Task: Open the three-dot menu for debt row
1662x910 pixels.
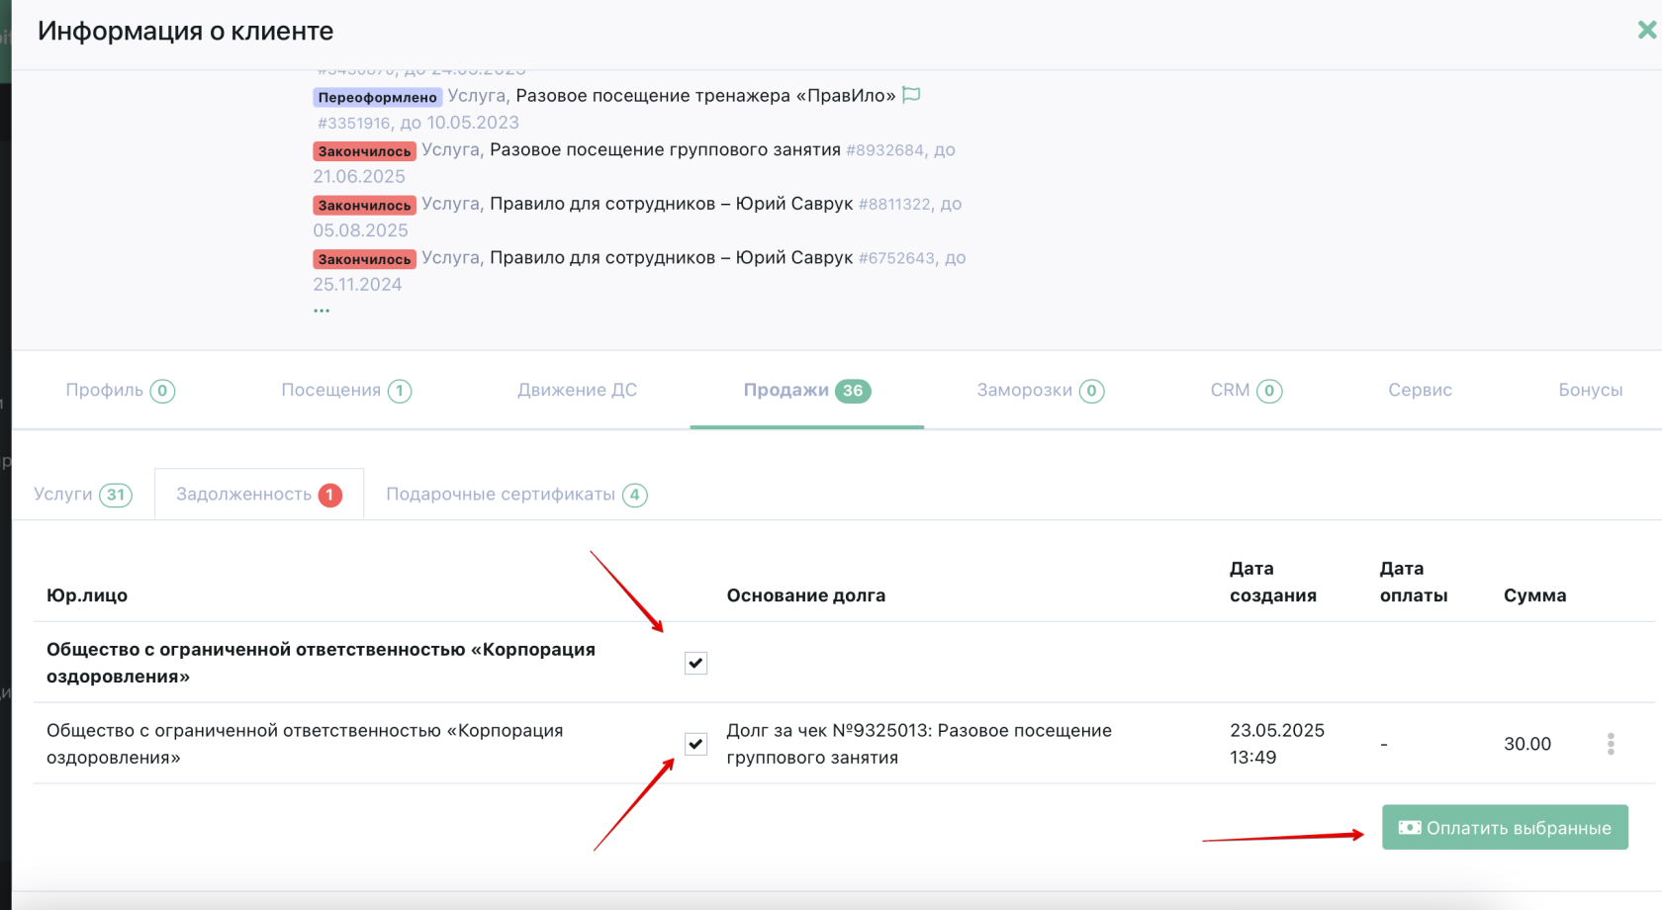Action: click(1611, 744)
